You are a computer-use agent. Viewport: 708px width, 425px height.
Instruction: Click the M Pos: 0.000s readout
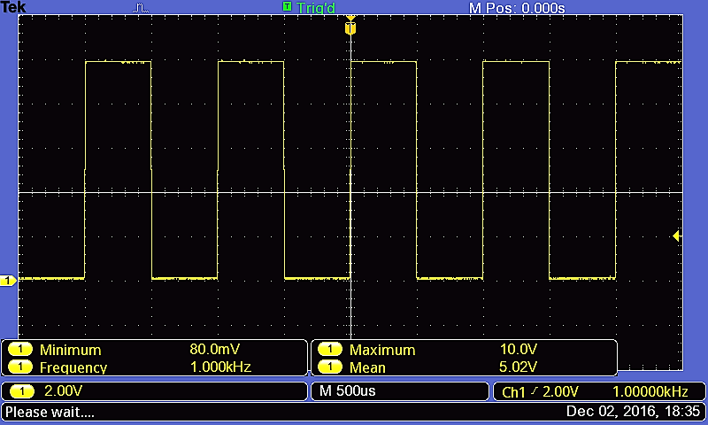coord(517,8)
